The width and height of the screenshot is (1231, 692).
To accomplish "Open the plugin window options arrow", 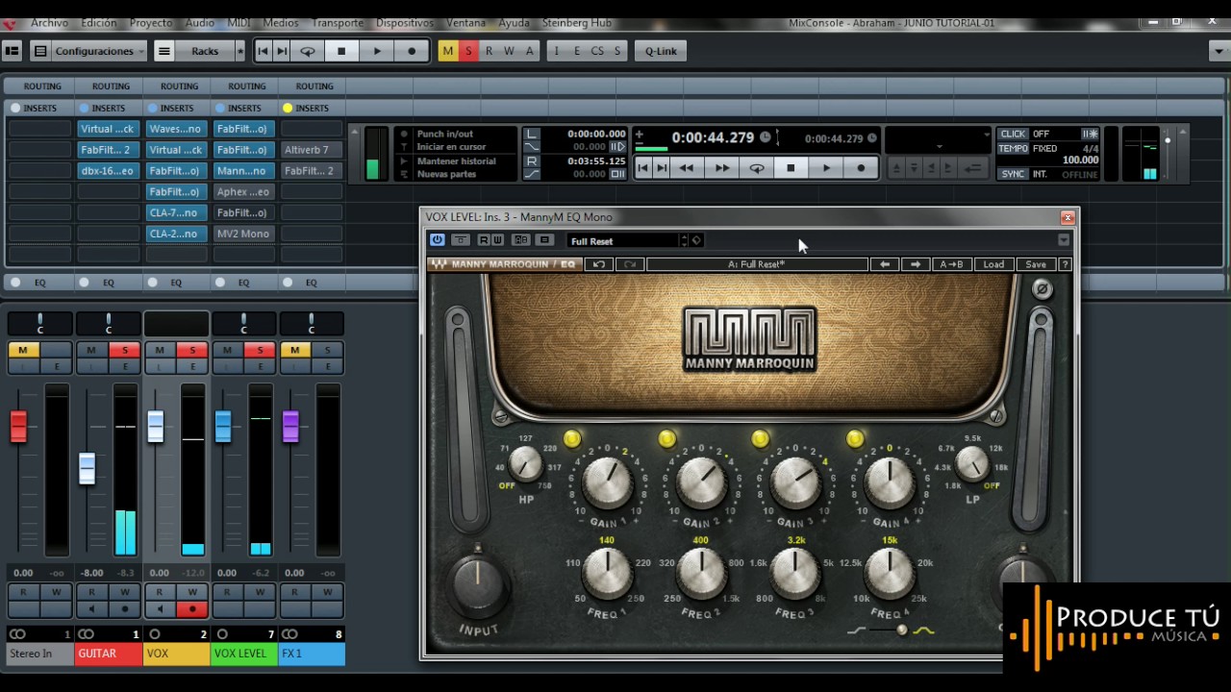I will tap(1064, 240).
